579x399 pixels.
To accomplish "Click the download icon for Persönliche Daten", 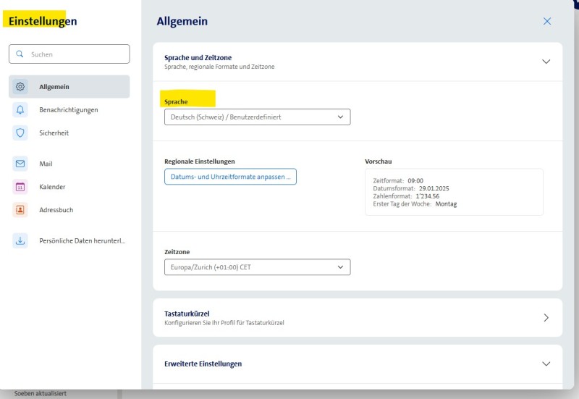I will click(x=20, y=240).
